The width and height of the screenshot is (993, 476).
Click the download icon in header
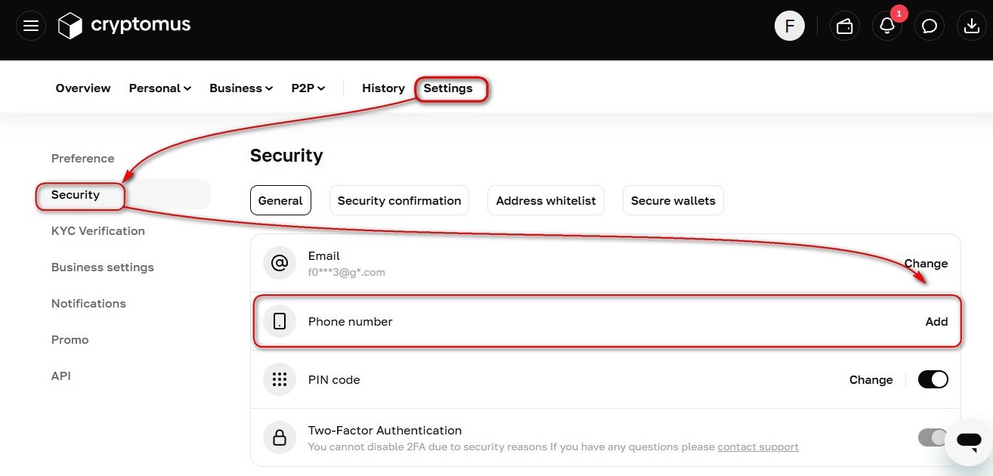(972, 26)
